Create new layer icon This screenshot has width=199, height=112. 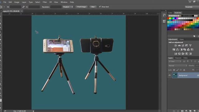tap(194, 111)
